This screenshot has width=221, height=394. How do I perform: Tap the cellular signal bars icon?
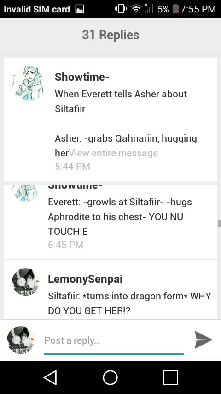(x=149, y=9)
